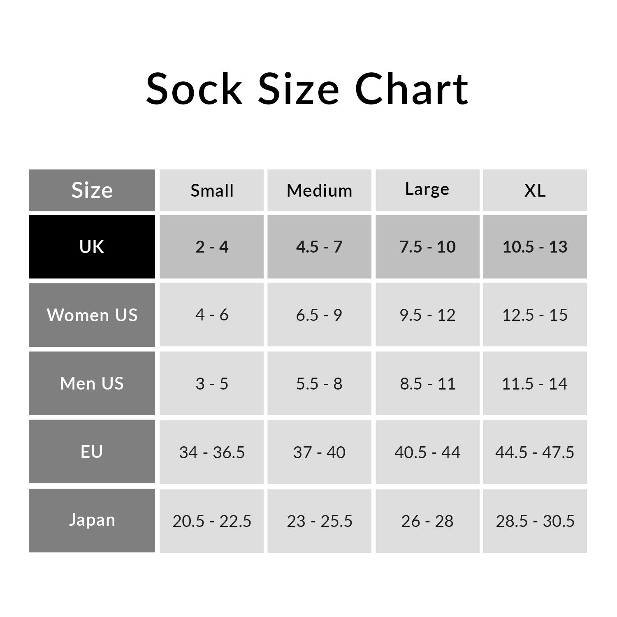Select the EU row label
The height and width of the screenshot is (617, 617).
(92, 452)
